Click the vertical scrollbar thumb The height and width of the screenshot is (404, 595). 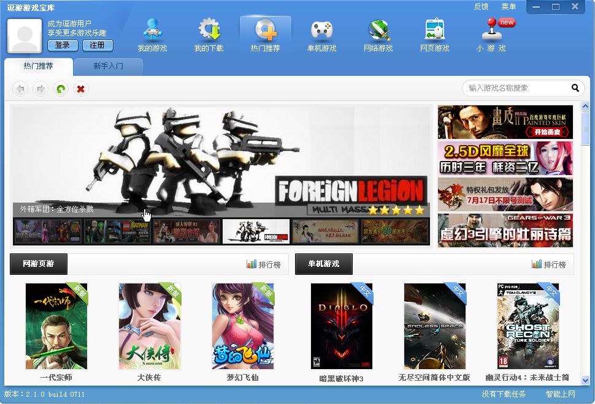point(585,128)
